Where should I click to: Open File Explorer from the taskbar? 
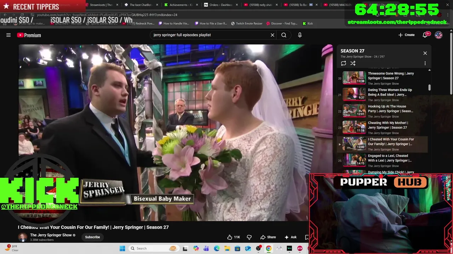pos(227,248)
